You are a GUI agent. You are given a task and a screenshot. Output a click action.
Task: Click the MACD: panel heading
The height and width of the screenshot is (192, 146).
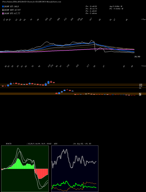click(x=9, y=144)
